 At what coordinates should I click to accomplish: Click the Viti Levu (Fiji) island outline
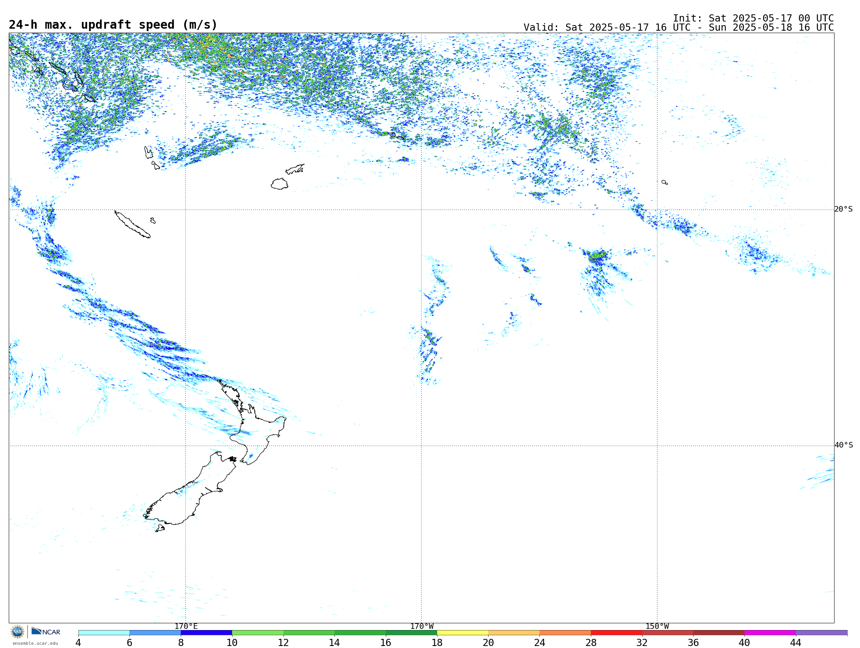click(279, 184)
